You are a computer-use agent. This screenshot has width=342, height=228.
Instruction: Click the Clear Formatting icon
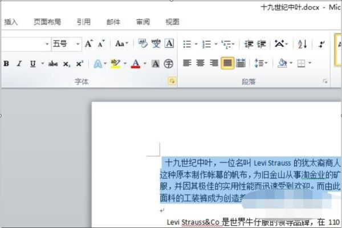(143, 43)
